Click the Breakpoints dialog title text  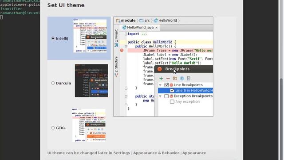177,69
